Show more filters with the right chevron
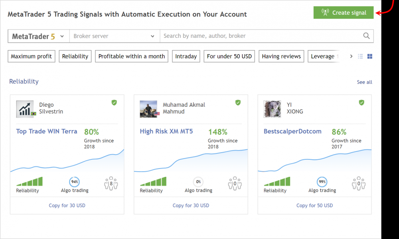 (x=351, y=56)
